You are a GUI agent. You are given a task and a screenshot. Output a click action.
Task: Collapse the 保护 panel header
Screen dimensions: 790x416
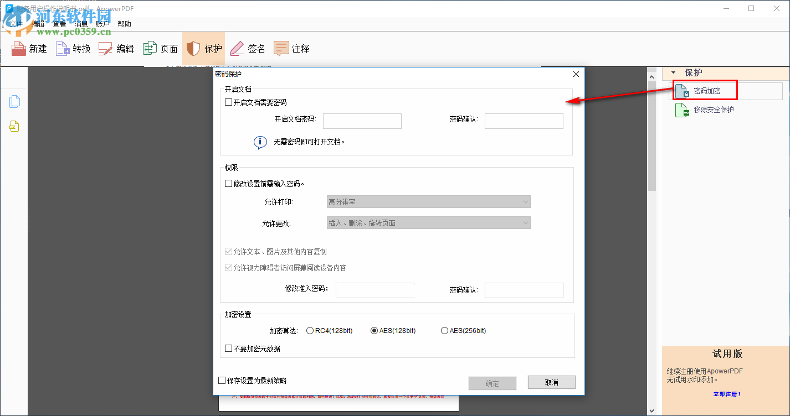[674, 72]
